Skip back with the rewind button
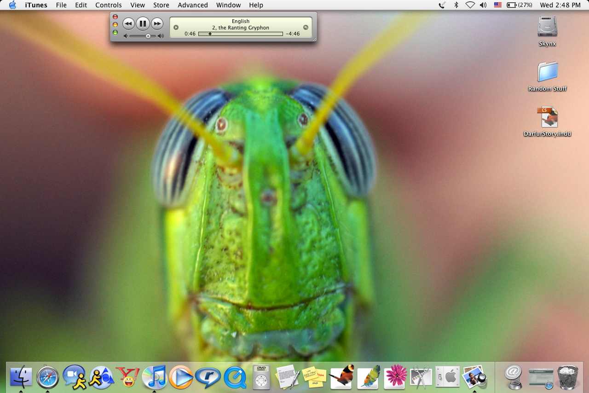Image resolution: width=589 pixels, height=393 pixels. pos(128,23)
